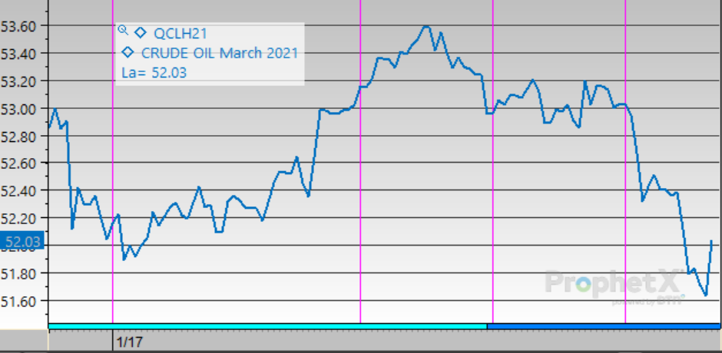Viewport: 722px width, 353px height.
Task: Click the 52.40 price axis label
Action: [x=19, y=190]
